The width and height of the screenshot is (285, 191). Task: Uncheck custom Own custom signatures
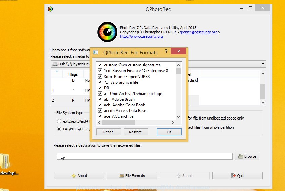point(100,65)
